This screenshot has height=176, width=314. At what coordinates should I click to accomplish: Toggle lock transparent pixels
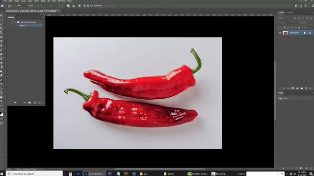click(x=285, y=27)
